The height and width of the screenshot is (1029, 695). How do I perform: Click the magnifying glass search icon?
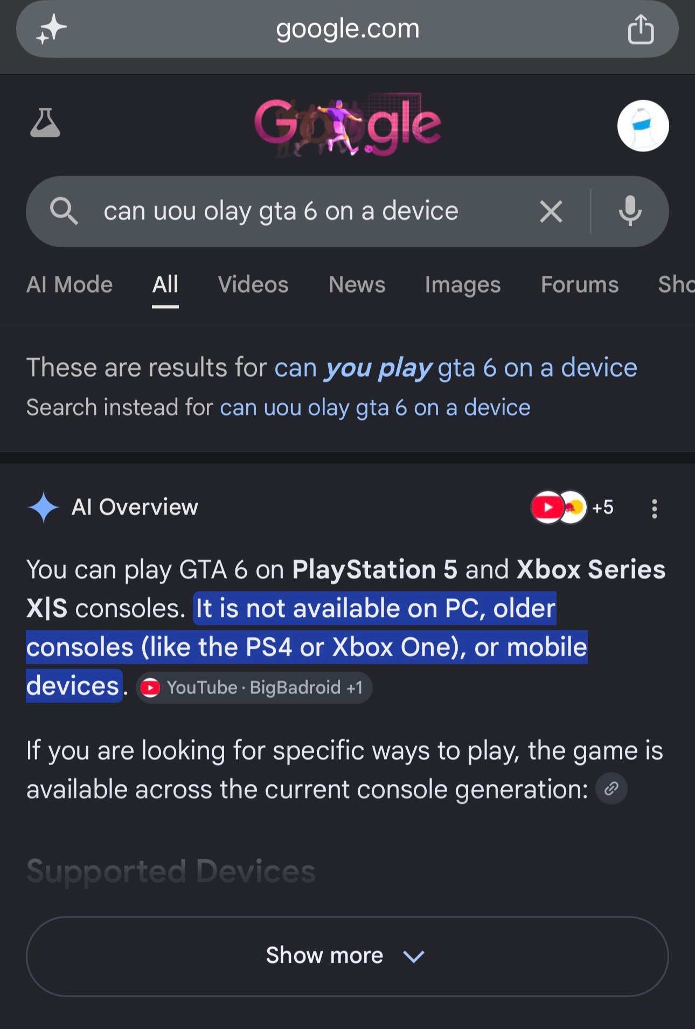point(64,211)
